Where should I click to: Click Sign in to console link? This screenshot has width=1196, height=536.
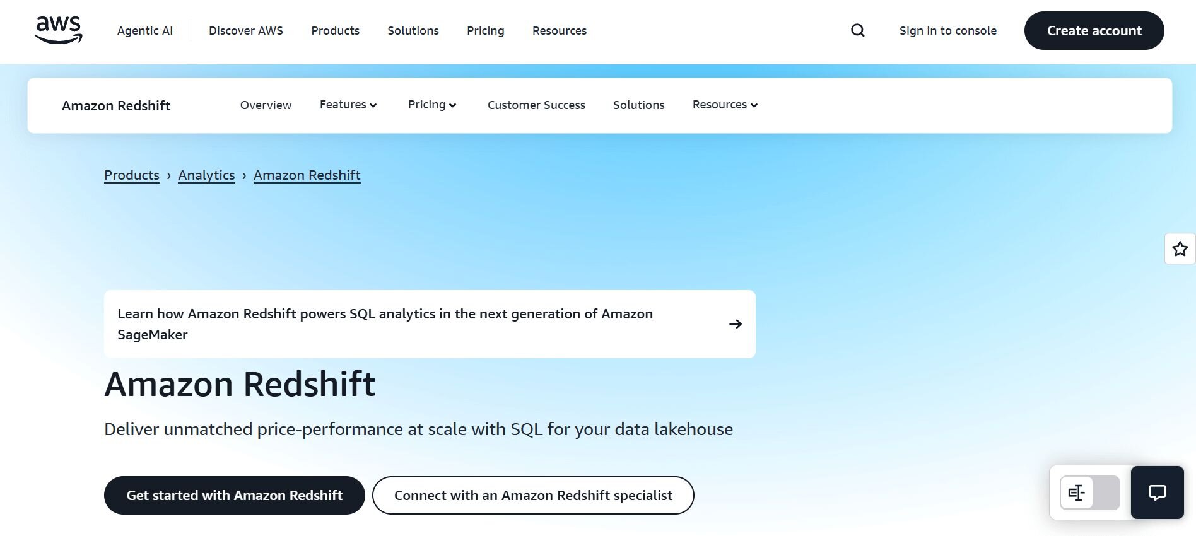tap(947, 30)
